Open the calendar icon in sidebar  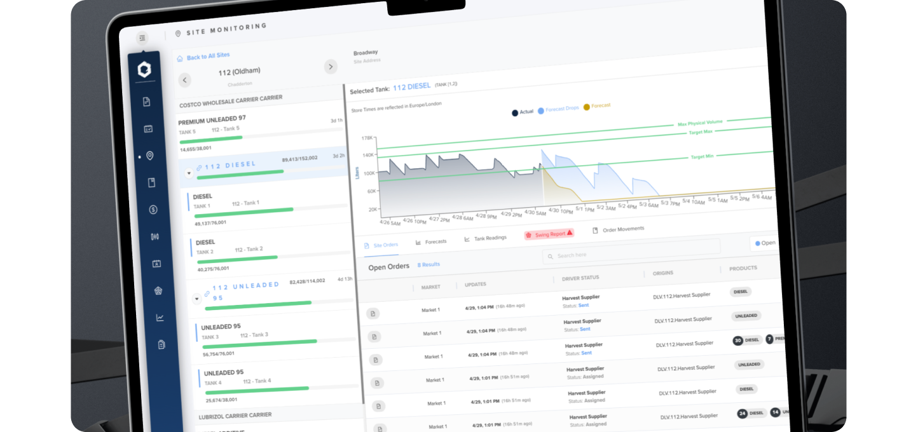click(148, 129)
